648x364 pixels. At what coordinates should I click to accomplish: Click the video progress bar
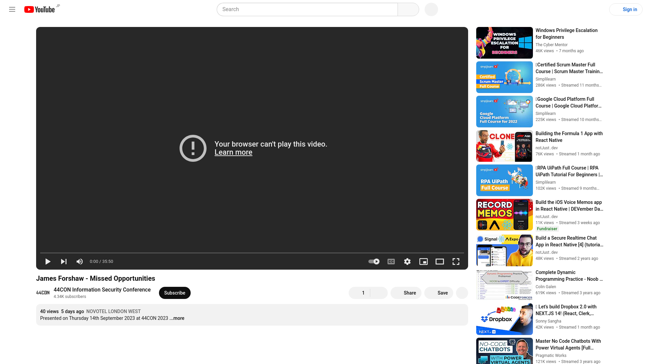[x=252, y=253]
